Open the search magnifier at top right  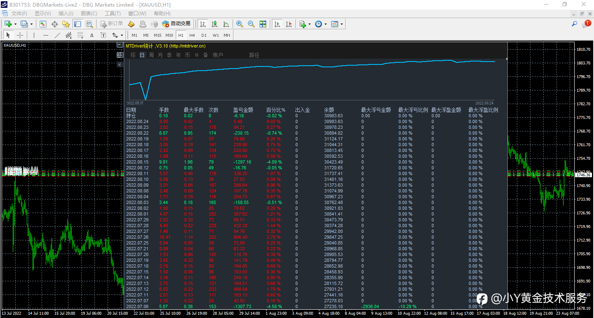574,24
